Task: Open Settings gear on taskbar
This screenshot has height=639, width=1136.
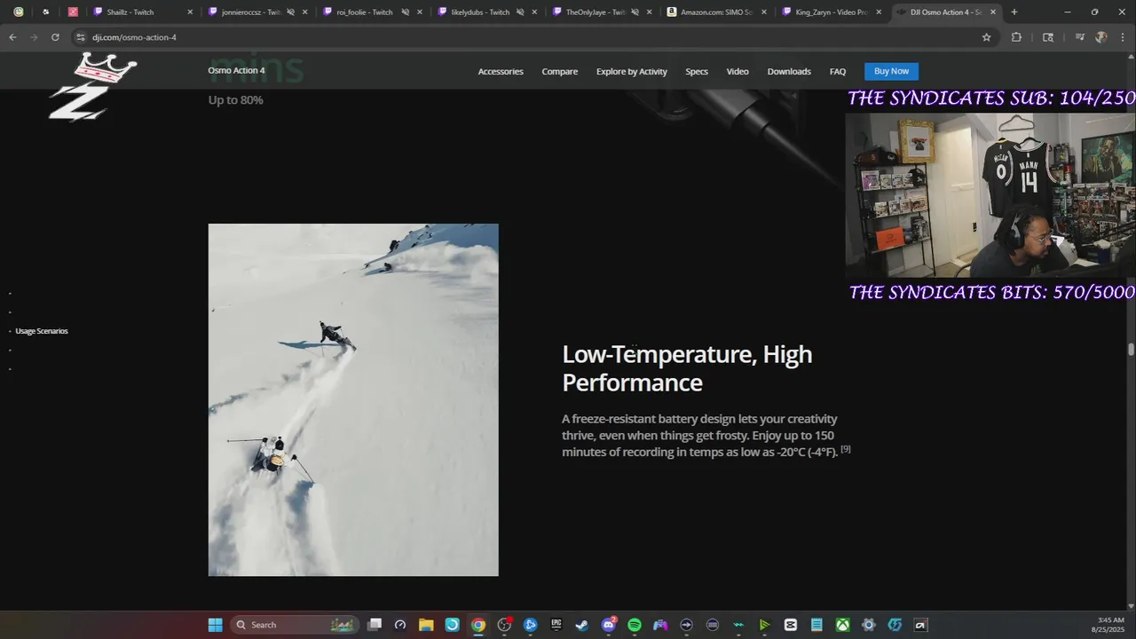Action: tap(869, 625)
